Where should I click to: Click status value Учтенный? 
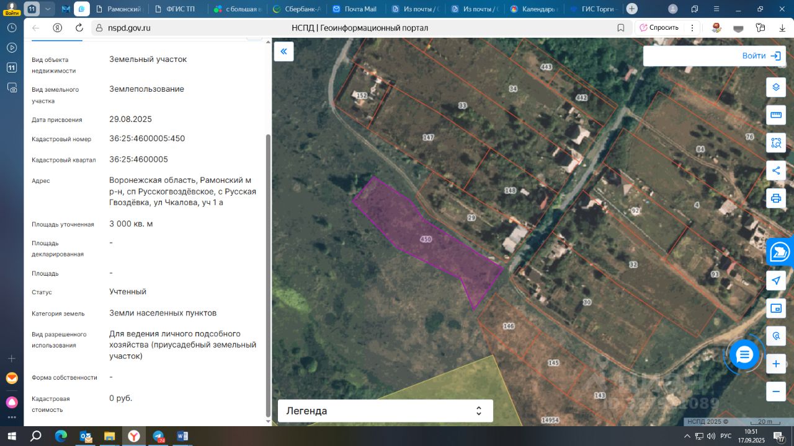click(128, 291)
